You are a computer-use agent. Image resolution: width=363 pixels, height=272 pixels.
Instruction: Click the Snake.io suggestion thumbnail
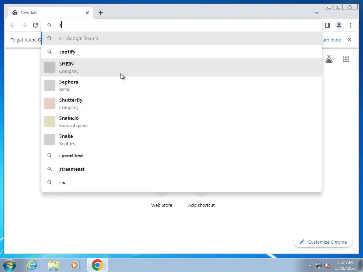[50, 121]
